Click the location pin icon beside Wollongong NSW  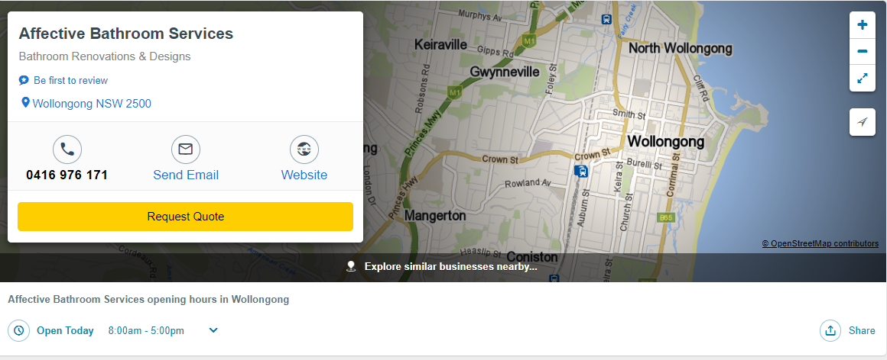[25, 103]
